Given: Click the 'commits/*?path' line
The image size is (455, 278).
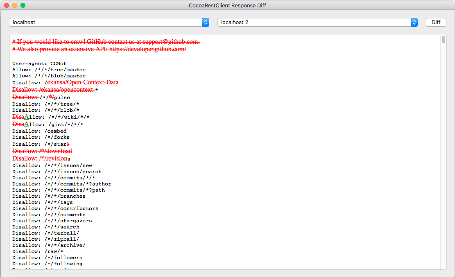Looking at the screenshot, I should point(58,190).
